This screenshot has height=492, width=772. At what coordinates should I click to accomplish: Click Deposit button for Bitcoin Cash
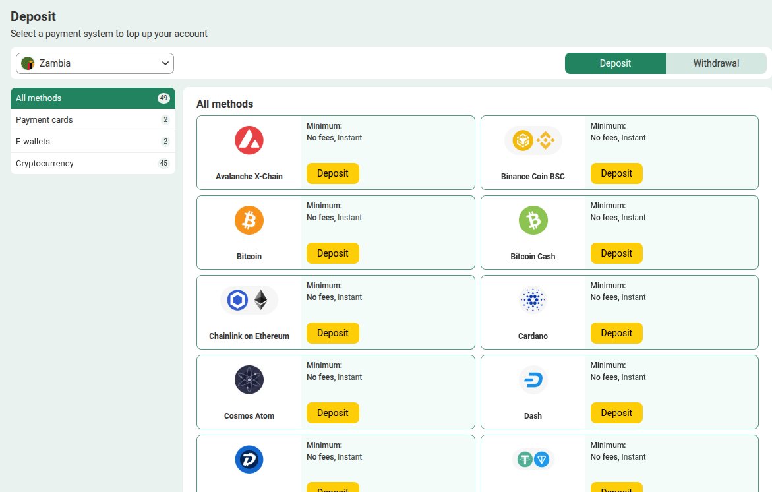click(x=616, y=253)
